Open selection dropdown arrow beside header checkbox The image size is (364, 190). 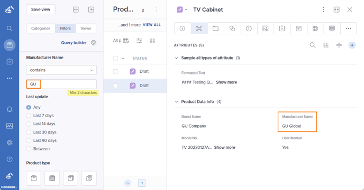click(x=123, y=59)
